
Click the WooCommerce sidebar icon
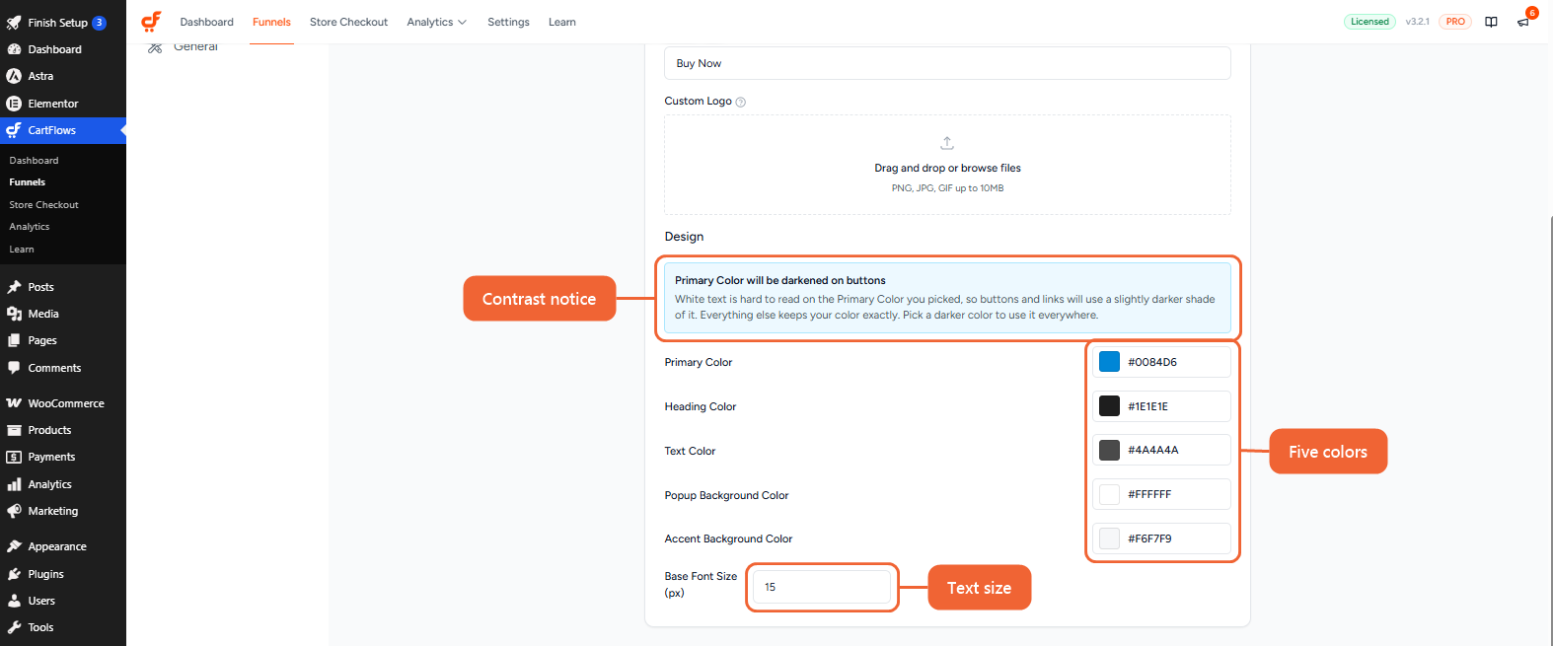coord(14,403)
